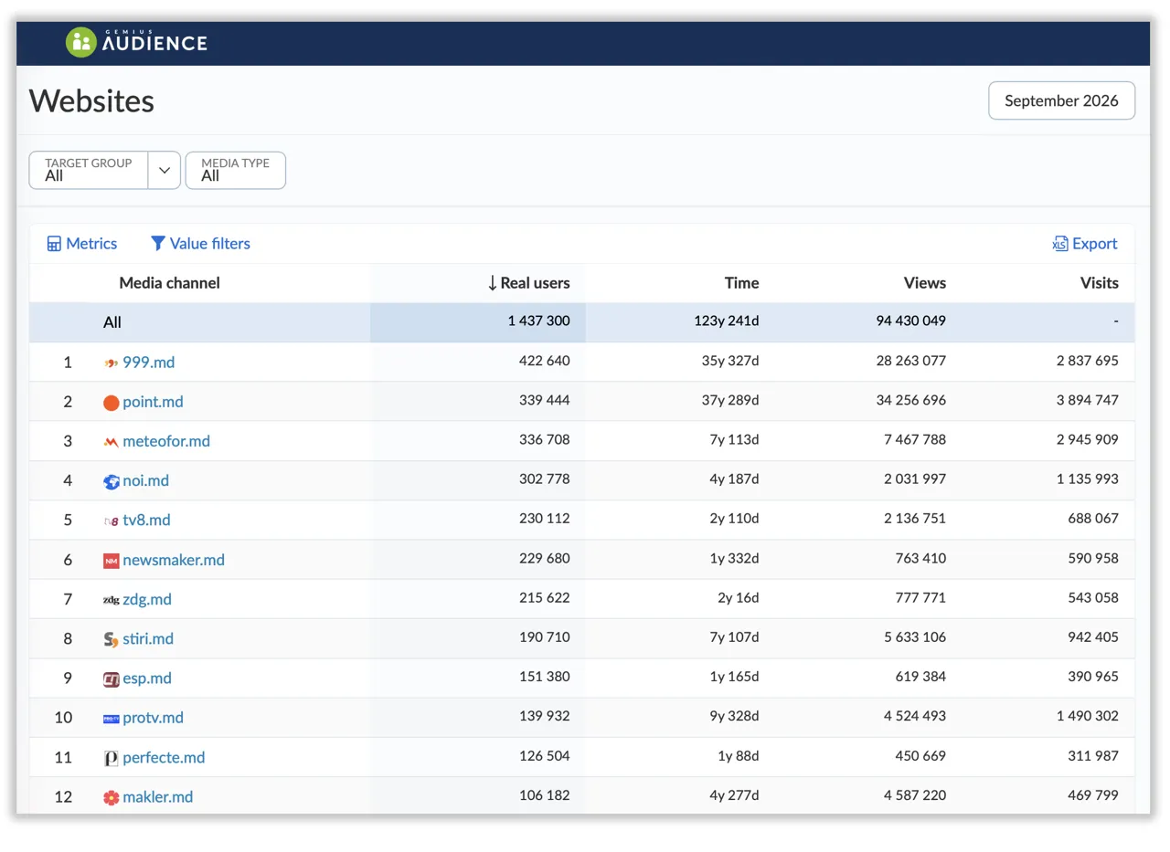The width and height of the screenshot is (1170, 852).
Task: Click the 999.md site favicon
Action: [111, 363]
